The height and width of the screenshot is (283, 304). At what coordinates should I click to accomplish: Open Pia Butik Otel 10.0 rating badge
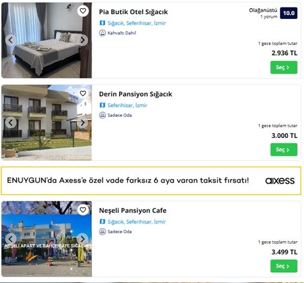[x=289, y=13]
